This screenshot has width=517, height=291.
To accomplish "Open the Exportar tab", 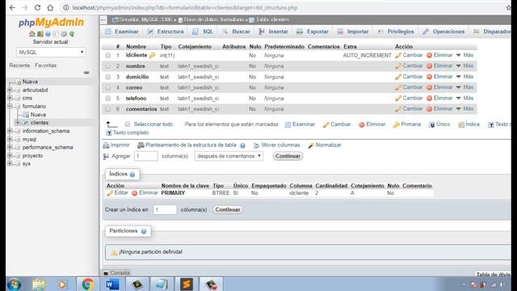I will [x=313, y=32].
